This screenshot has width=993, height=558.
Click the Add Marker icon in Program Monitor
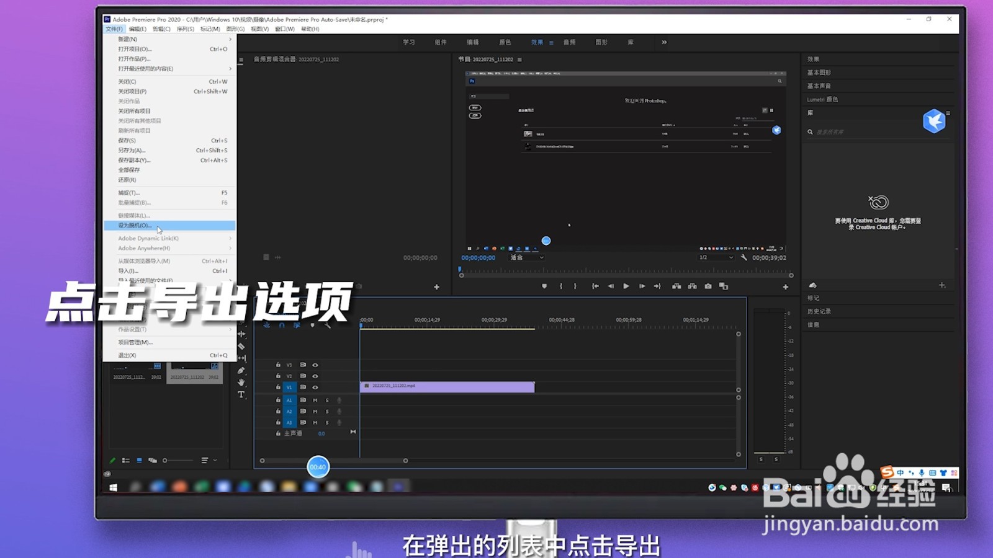click(x=544, y=286)
